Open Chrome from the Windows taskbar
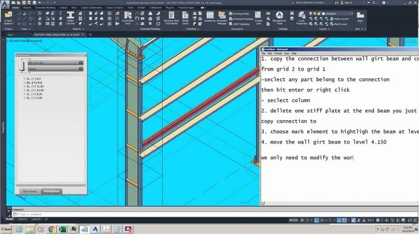Screen dimensions: 419x235 click(x=51, y=229)
